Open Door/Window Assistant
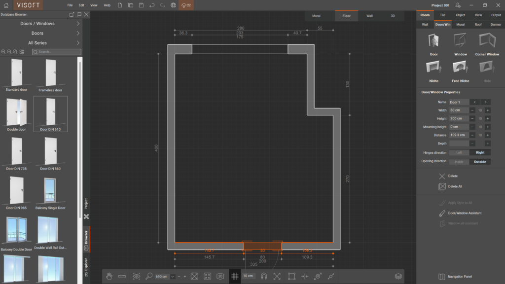Image resolution: width=505 pixels, height=284 pixels. point(460,213)
